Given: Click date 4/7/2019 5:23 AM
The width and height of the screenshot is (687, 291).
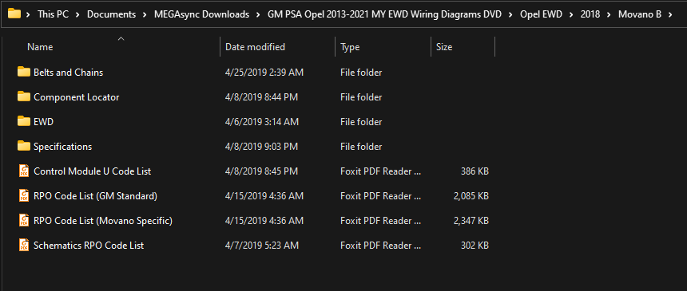Looking at the screenshot, I should [x=262, y=246].
